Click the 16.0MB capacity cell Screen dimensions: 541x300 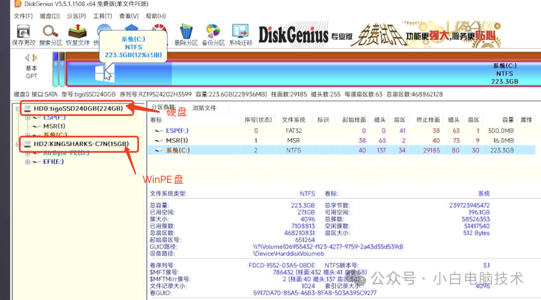pos(503,140)
